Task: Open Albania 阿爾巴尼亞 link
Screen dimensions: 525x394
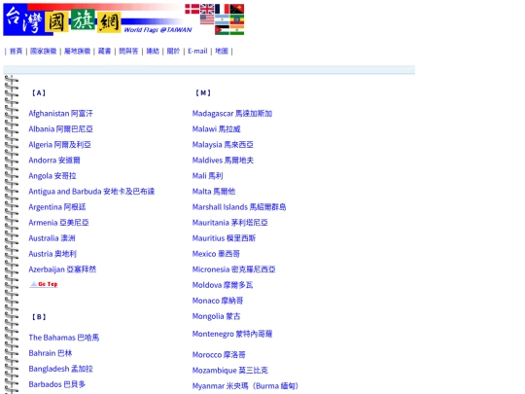Action: (60, 129)
